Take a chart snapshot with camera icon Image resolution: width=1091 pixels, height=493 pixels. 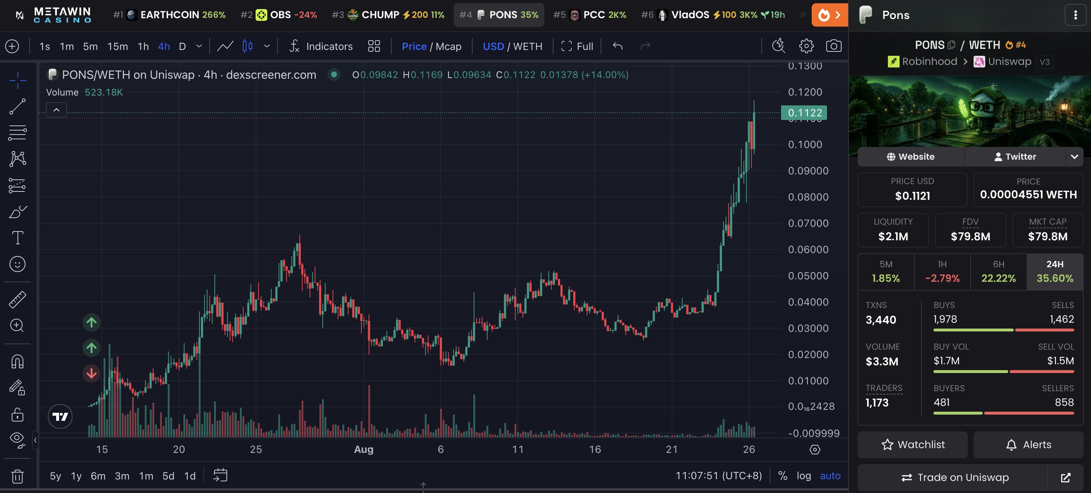click(834, 46)
